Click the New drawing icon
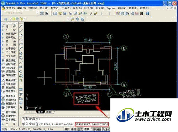 [55, 13]
